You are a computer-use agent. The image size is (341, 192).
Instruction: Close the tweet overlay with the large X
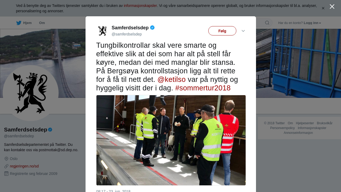pos(332,6)
